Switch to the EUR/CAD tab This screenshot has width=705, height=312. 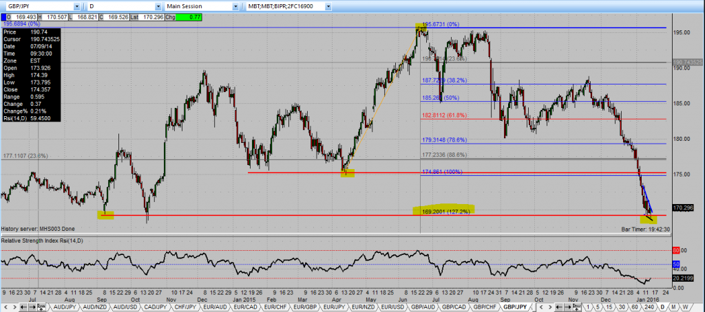point(246,307)
